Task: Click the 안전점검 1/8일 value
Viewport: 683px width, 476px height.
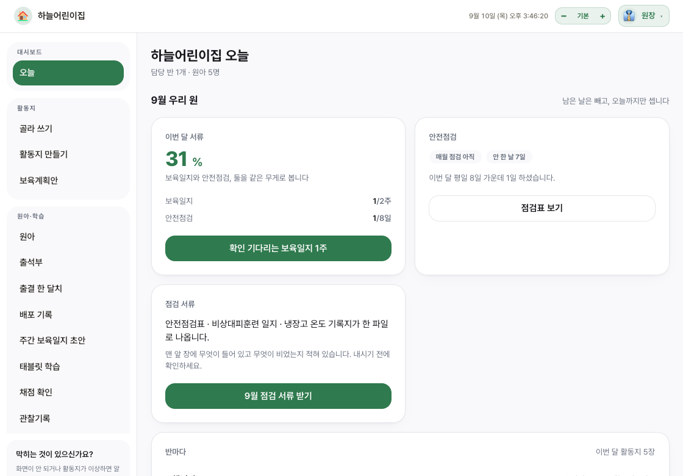Action: 382,218
